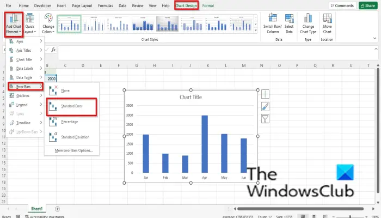This screenshot has height=218, width=381.
Task: Click Change Chart Type
Action: click(x=308, y=24)
